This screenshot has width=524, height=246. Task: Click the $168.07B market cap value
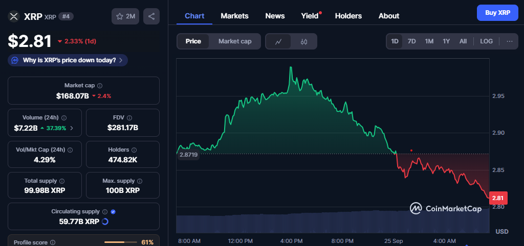pyautogui.click(x=73, y=96)
